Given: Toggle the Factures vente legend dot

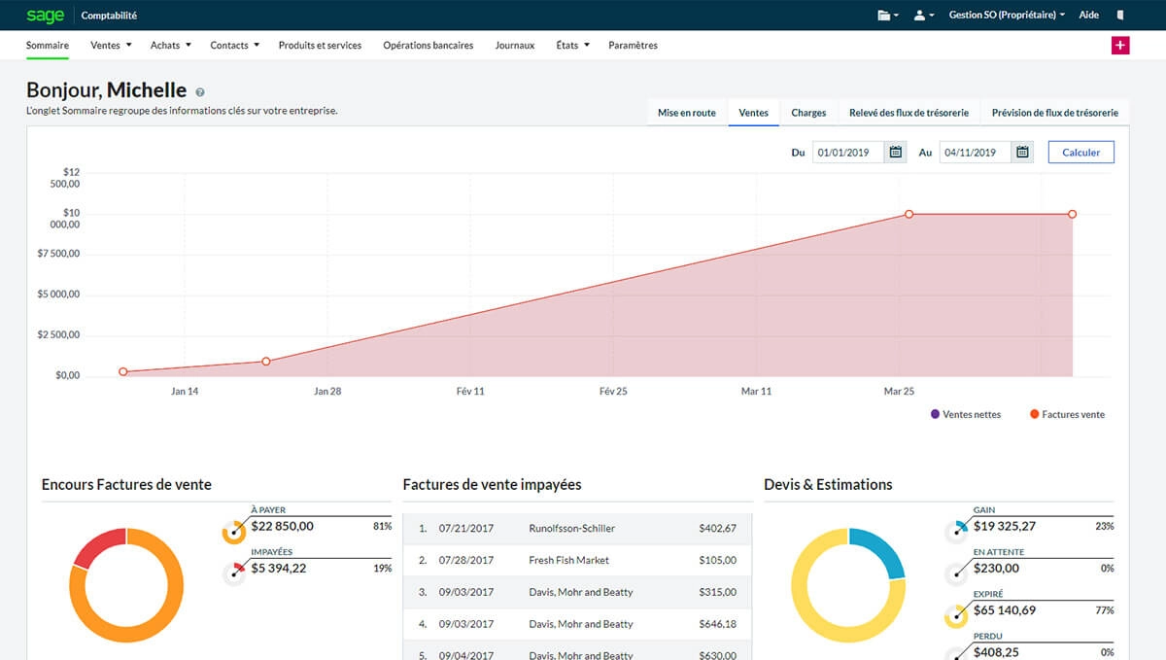Looking at the screenshot, I should click(x=1033, y=414).
